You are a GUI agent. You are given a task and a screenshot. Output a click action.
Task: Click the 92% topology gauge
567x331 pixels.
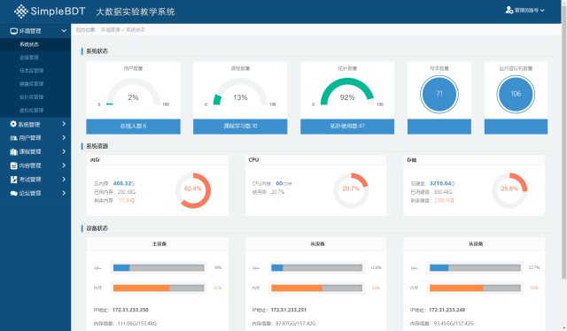click(x=347, y=92)
